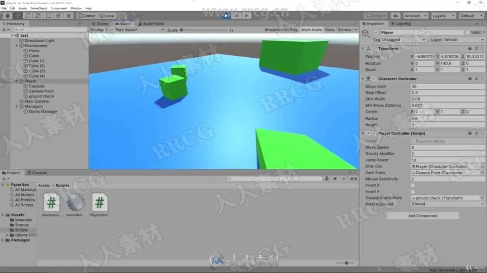The width and height of the screenshot is (487, 273).
Task: Click the cloud services icon
Action: pyautogui.click(x=396, y=16)
